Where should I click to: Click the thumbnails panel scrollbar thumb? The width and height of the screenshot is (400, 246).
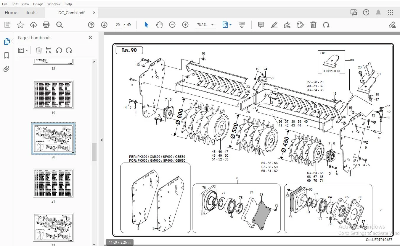[94, 152]
